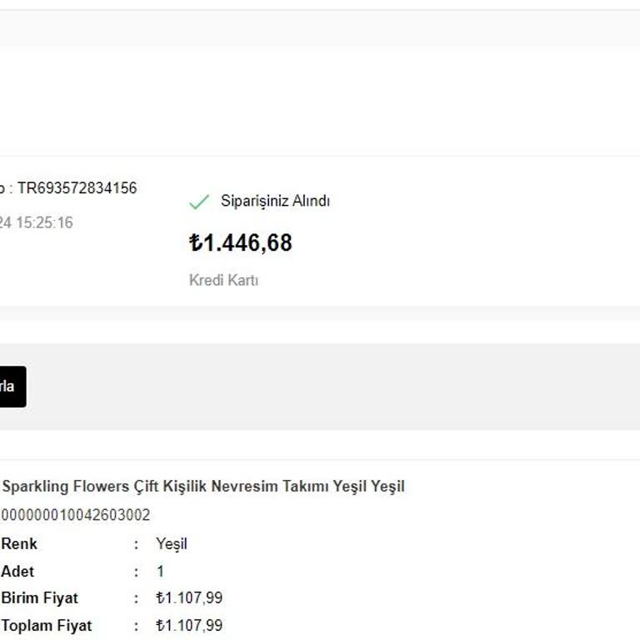The height and width of the screenshot is (640, 640).
Task: Click the Toplam Fiyat value ₺1.107,99
Action: [x=189, y=625]
